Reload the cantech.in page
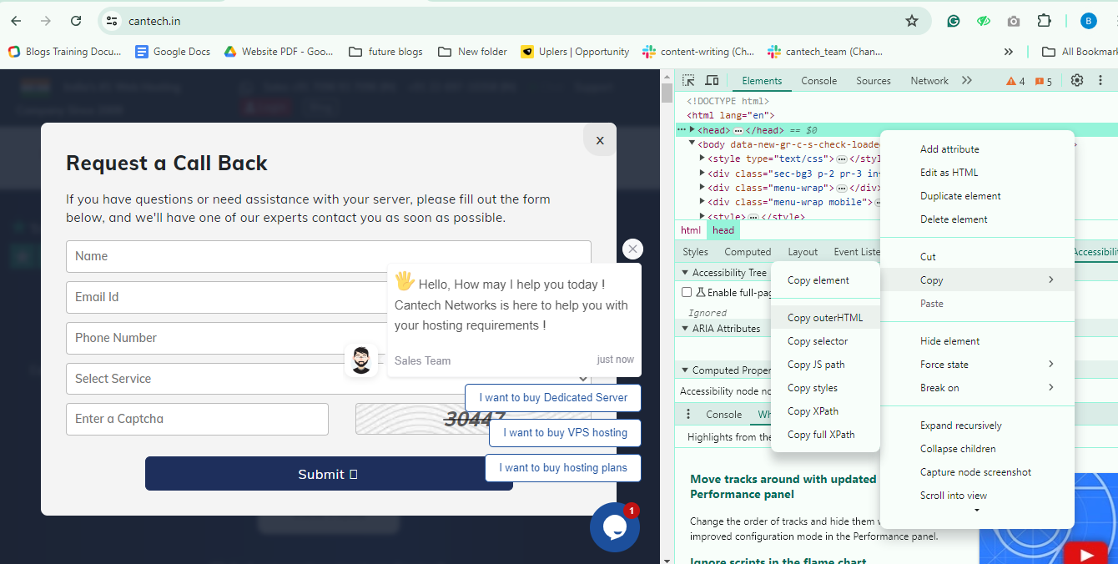1118x564 pixels. coord(76,21)
